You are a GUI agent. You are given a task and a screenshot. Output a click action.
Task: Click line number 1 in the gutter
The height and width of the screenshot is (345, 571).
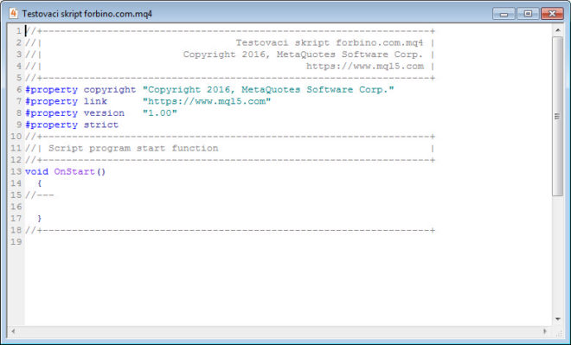point(18,31)
